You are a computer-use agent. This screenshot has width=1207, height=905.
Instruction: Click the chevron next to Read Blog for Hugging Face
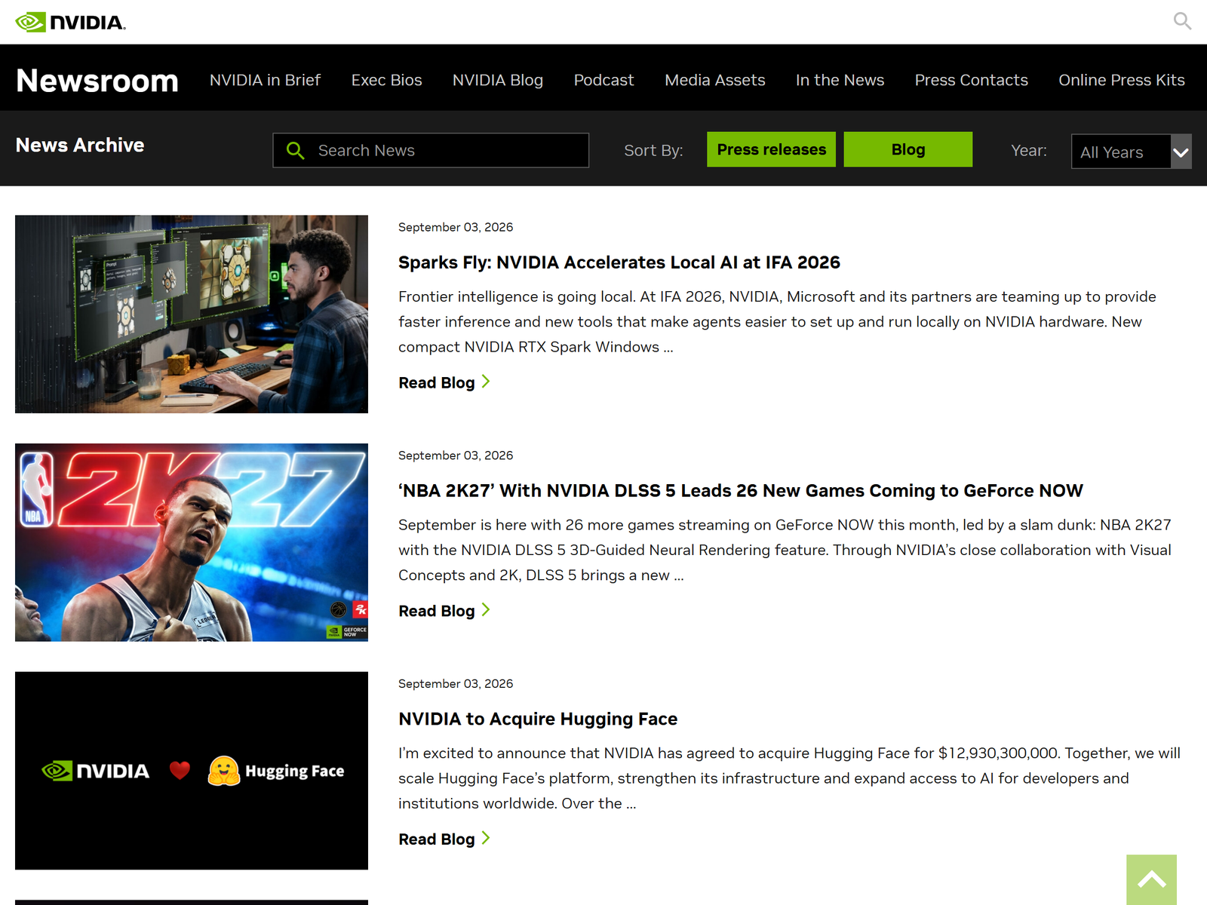coord(486,838)
